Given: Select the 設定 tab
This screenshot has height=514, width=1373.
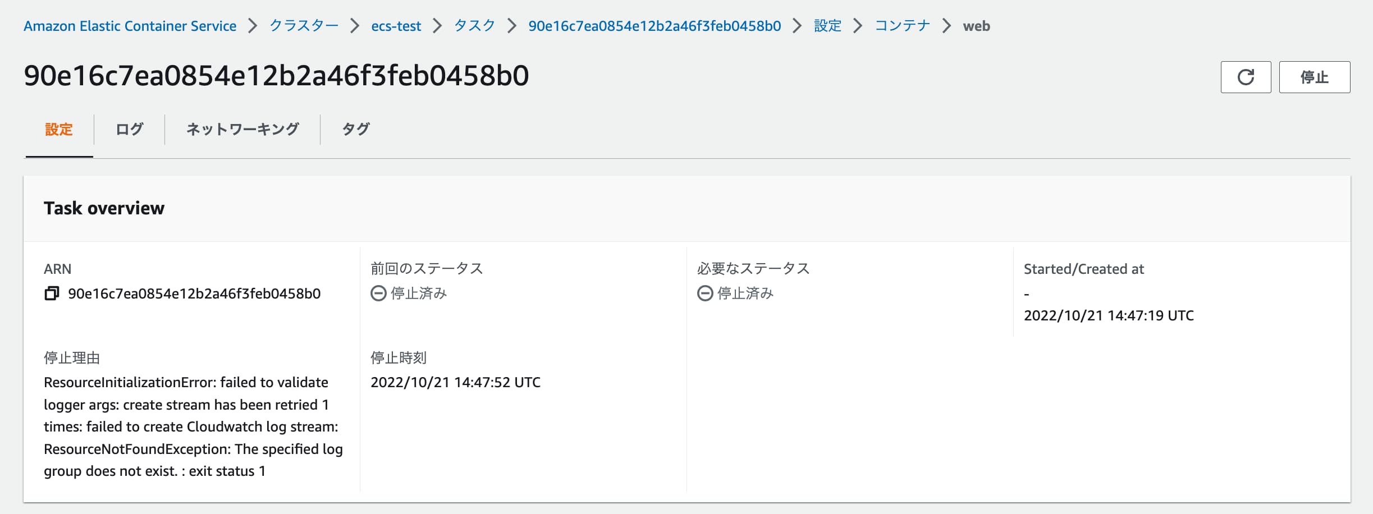Looking at the screenshot, I should [x=59, y=129].
